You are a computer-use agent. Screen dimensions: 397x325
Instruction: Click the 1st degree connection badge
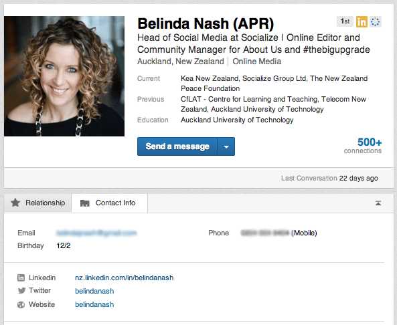point(345,21)
